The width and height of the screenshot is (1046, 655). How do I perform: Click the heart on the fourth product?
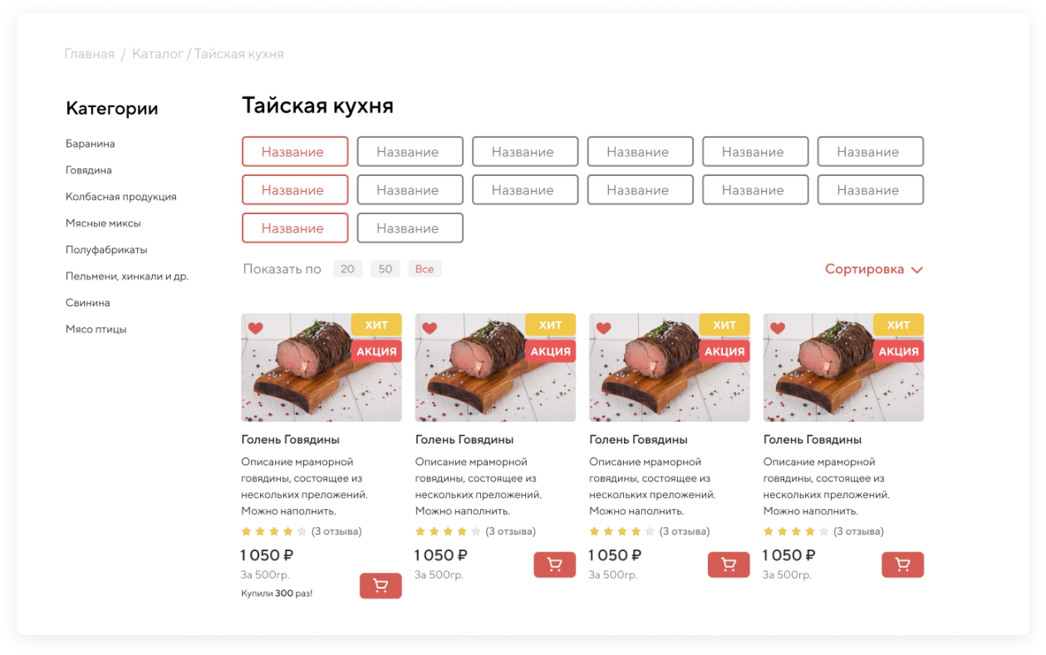(x=777, y=327)
